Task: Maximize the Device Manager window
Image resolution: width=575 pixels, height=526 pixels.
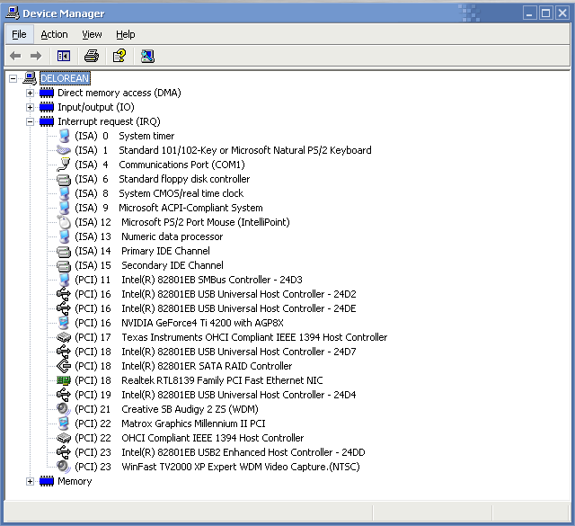Action: (x=545, y=13)
